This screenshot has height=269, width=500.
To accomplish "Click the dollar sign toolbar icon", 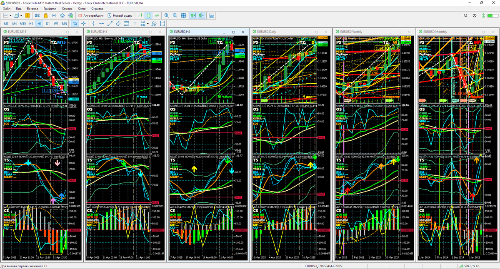I will (27, 15).
